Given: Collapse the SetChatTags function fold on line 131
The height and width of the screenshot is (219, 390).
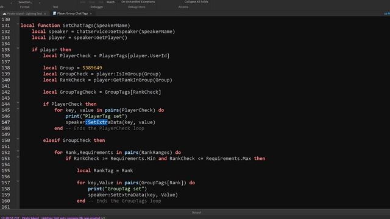Looking at the screenshot, I should (x=18, y=24).
